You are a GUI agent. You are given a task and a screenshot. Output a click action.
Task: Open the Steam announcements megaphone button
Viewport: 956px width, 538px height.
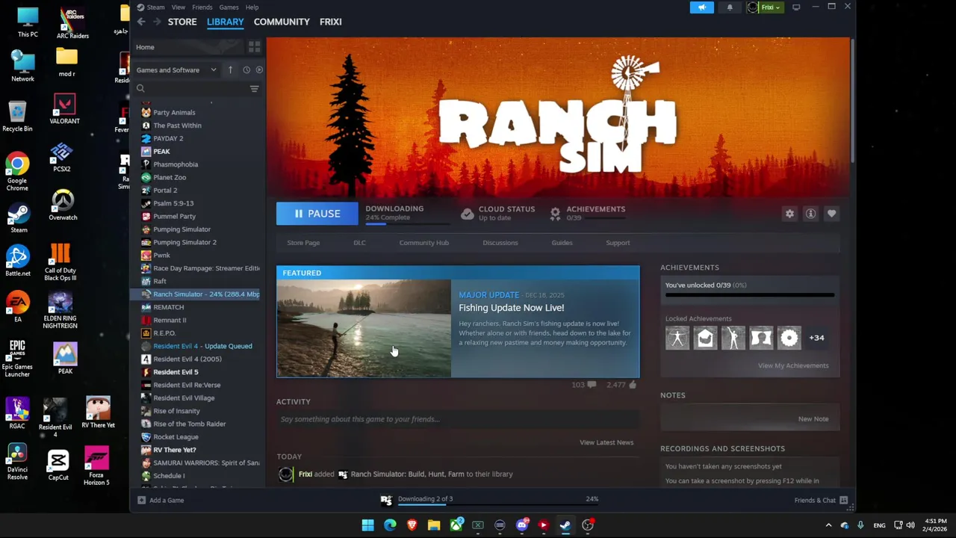[x=702, y=7]
